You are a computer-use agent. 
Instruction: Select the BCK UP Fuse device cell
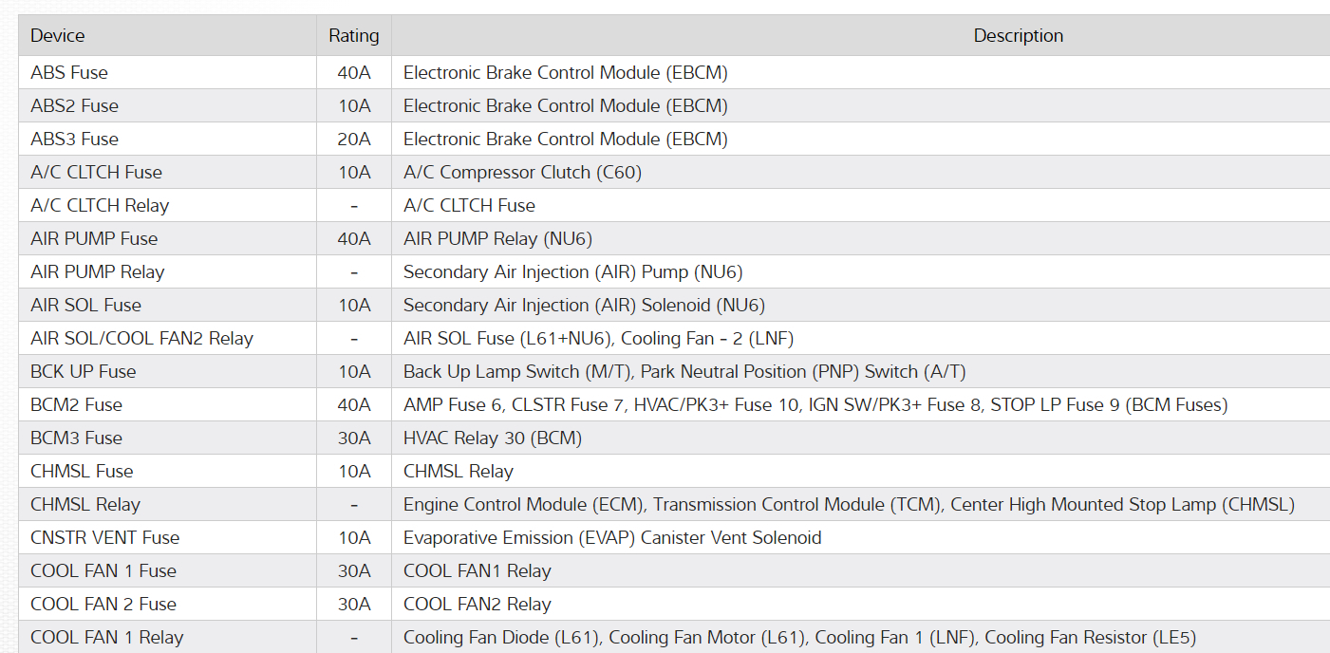click(x=83, y=371)
